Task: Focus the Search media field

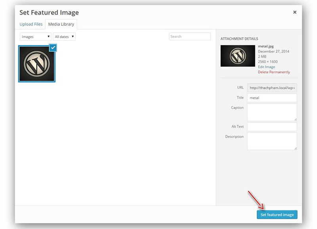Action: coord(190,36)
